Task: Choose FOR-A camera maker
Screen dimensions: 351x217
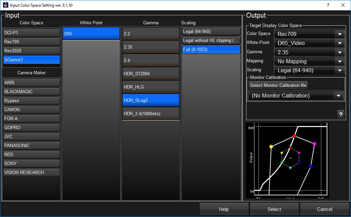Action: [32, 118]
